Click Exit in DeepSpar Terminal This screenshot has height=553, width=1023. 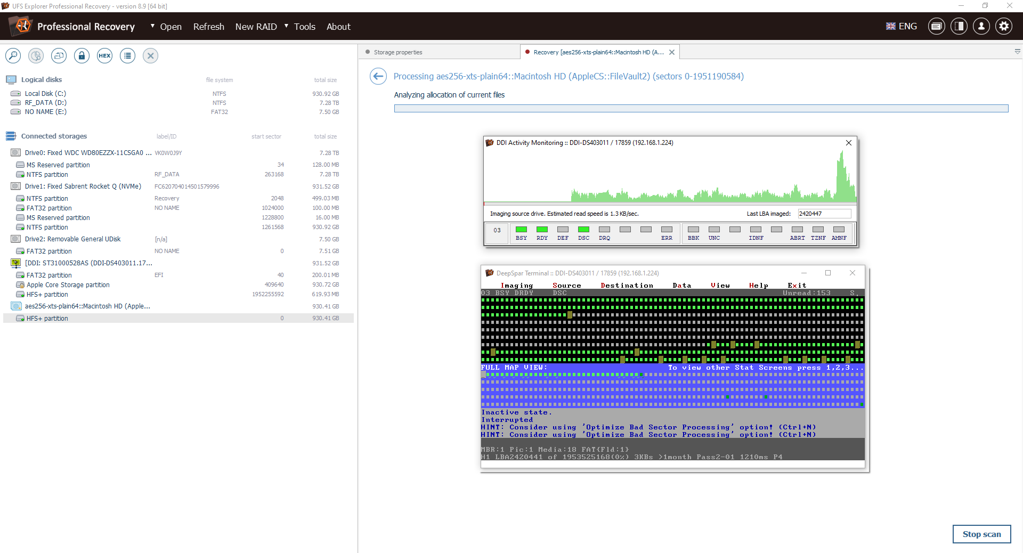click(x=797, y=286)
